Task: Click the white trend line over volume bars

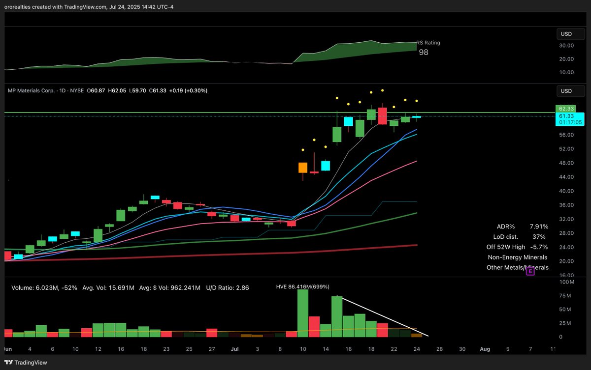Action: pyautogui.click(x=383, y=316)
